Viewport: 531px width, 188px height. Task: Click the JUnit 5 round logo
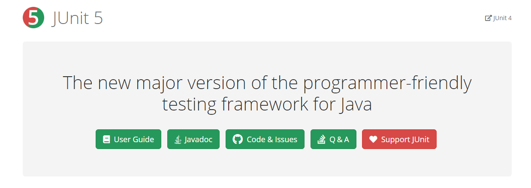(33, 18)
